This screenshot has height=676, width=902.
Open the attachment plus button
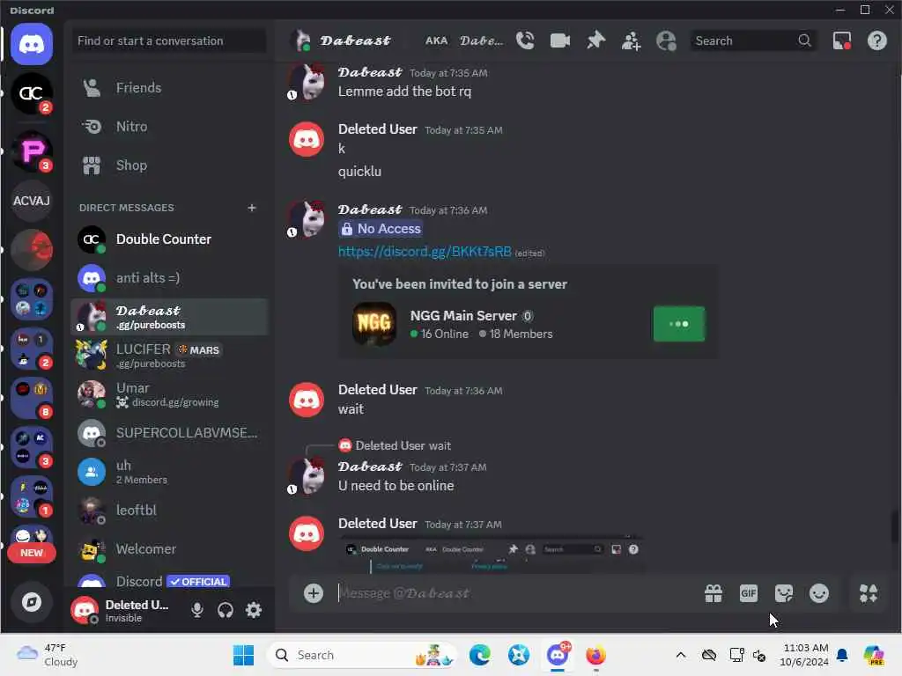(x=314, y=592)
